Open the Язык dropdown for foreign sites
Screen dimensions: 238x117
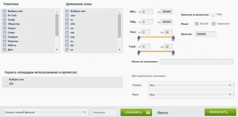pyautogui.click(x=191, y=95)
